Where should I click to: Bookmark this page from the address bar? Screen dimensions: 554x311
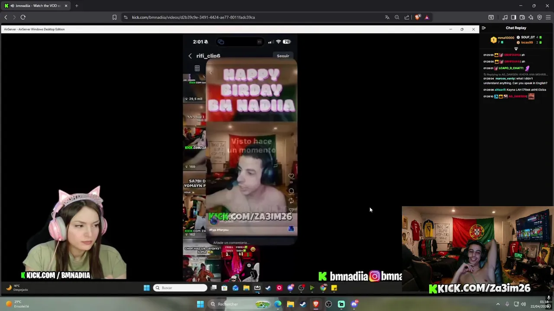click(114, 17)
